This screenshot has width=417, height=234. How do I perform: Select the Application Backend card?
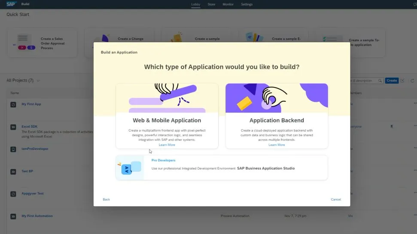pos(277,116)
